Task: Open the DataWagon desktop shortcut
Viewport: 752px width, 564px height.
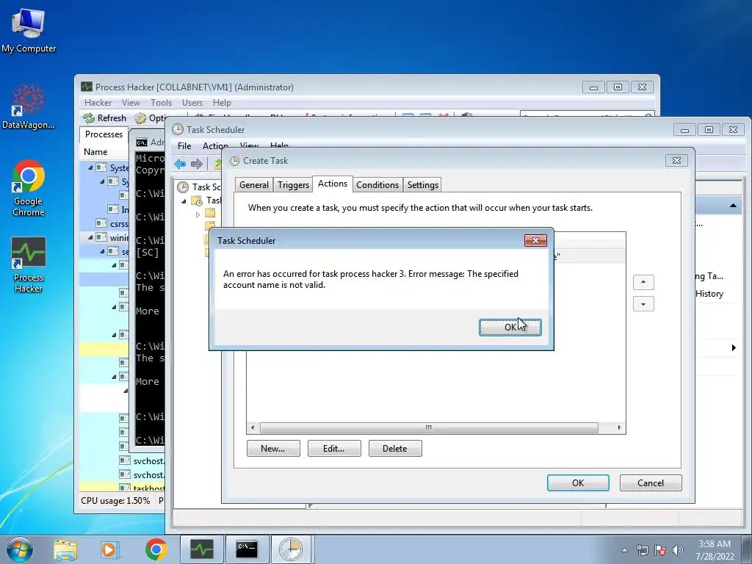Action: 29,106
